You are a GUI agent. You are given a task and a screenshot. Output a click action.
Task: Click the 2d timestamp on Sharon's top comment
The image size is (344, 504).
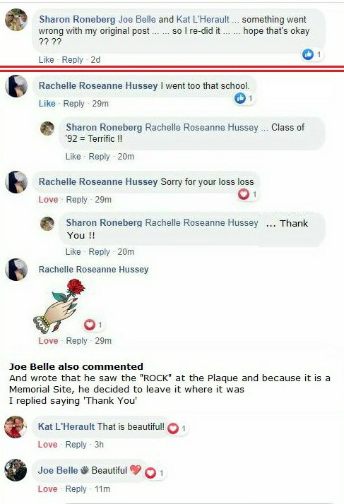pos(95,60)
